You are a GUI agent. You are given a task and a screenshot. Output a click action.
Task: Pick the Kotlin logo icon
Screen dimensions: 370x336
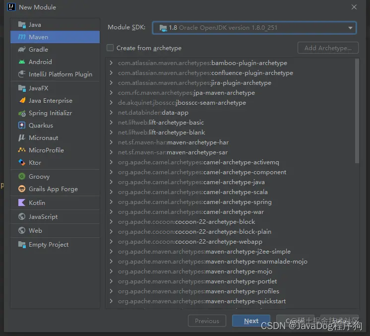tap(22, 203)
